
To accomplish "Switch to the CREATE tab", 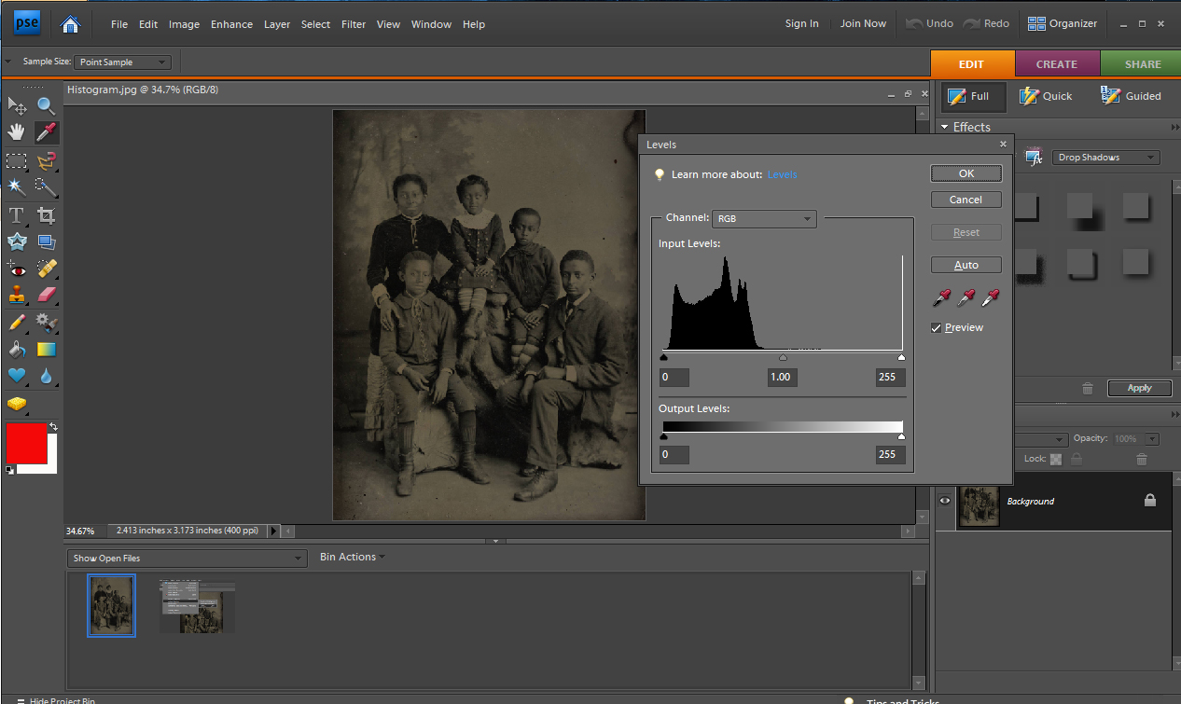I will point(1057,64).
